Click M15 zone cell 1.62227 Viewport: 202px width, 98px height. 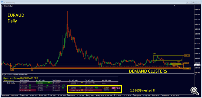(27, 83)
